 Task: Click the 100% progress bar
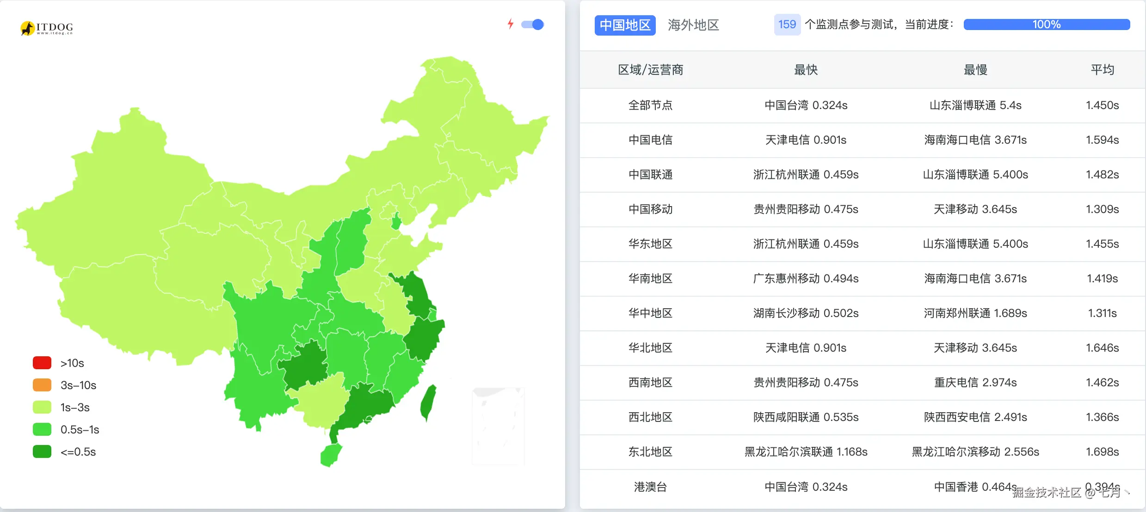pyautogui.click(x=1047, y=24)
